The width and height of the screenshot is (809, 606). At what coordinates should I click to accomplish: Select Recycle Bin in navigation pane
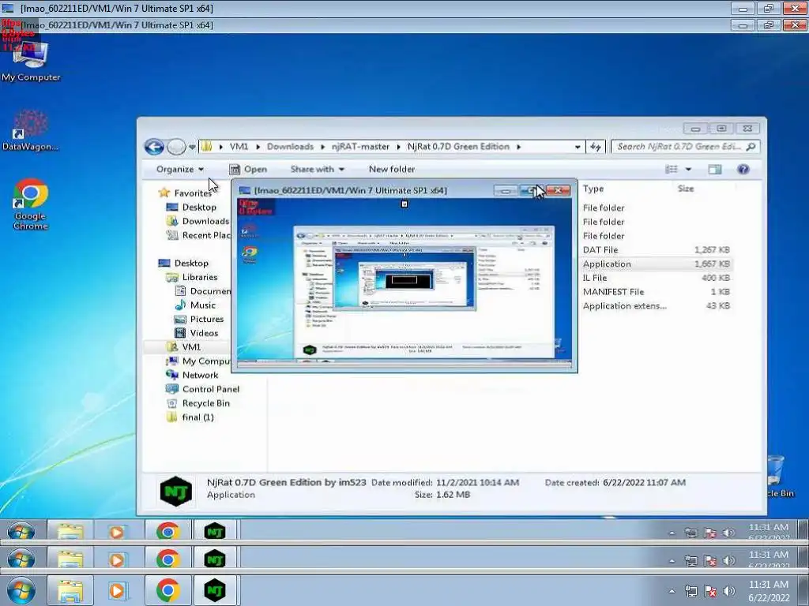point(198,403)
